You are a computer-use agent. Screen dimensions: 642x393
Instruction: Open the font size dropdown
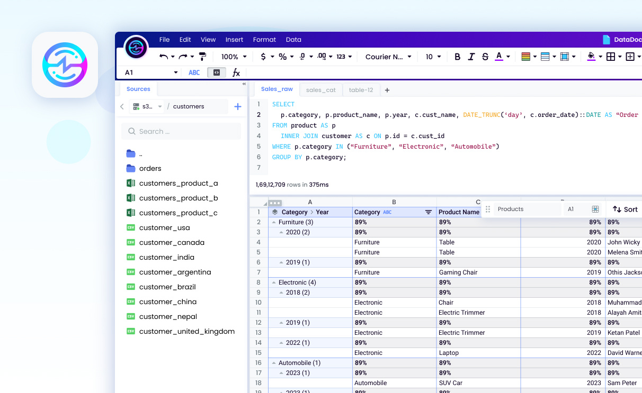point(433,57)
